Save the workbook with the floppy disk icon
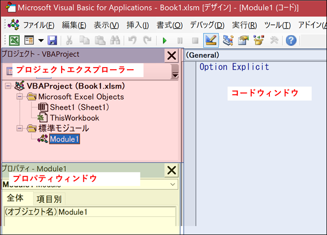 coord(52,40)
